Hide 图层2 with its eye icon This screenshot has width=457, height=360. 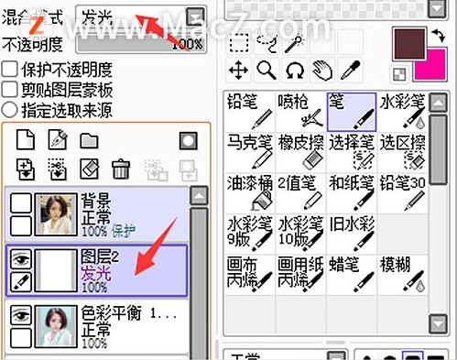click(x=21, y=259)
